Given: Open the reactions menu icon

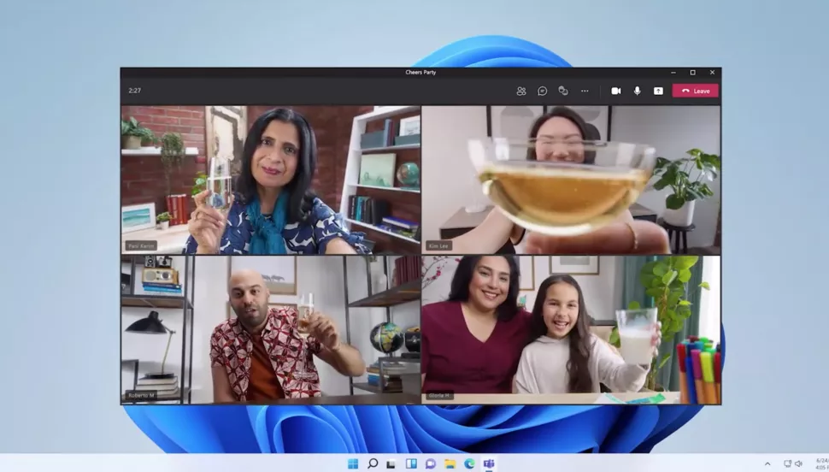Looking at the screenshot, I should coord(563,91).
